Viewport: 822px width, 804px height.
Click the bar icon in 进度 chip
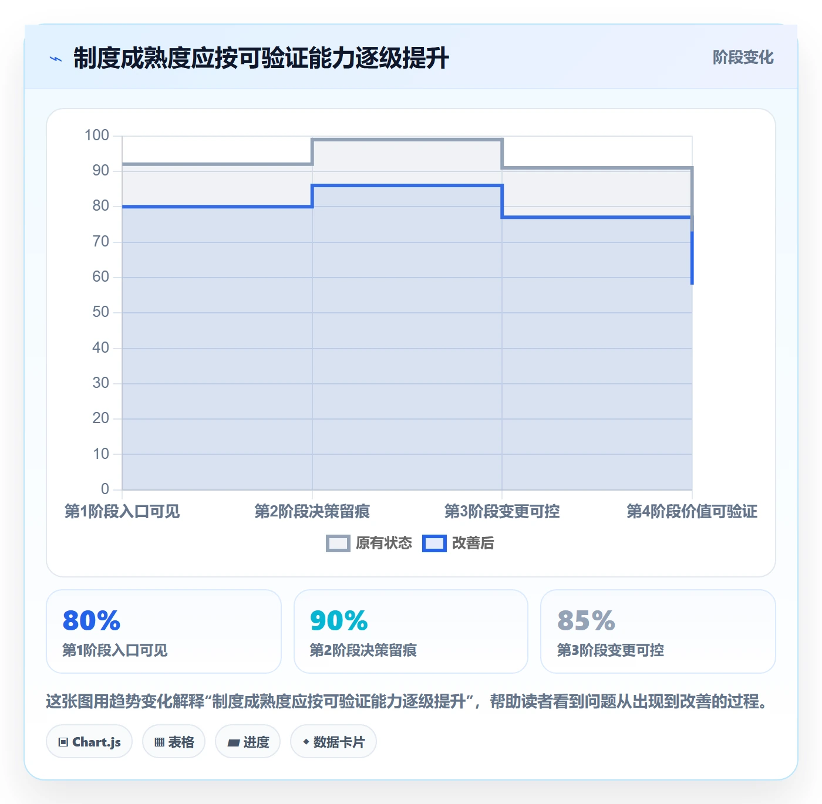click(233, 743)
